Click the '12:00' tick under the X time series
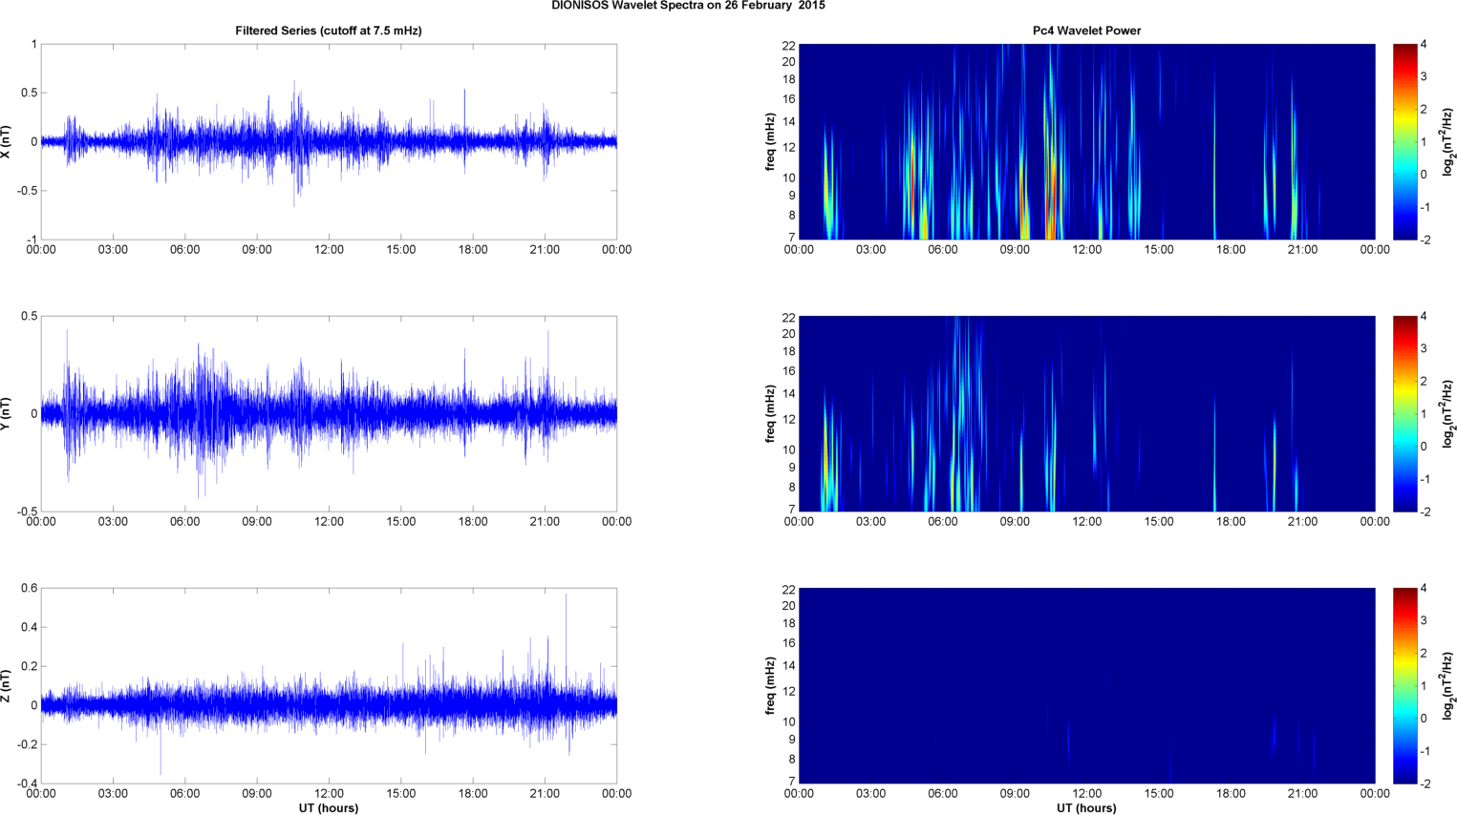Screen dimensions: 1457x815 329,250
